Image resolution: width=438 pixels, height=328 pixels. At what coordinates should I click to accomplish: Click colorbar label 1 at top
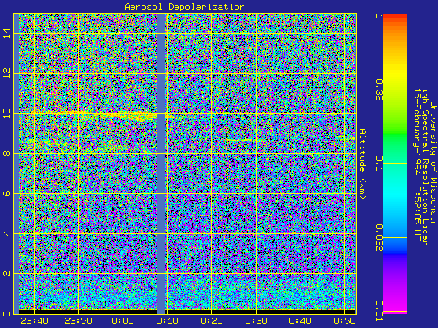click(379, 16)
